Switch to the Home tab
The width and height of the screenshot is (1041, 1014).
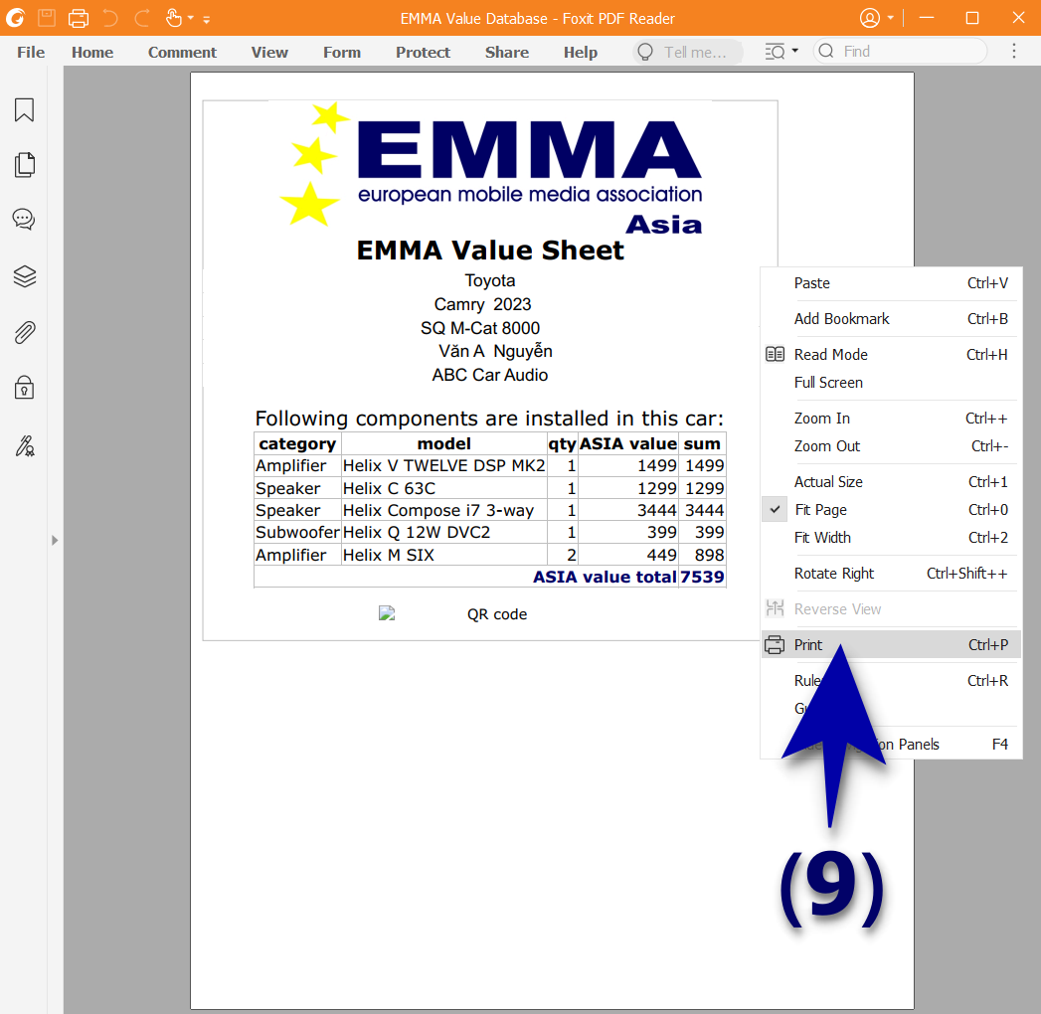pos(92,53)
